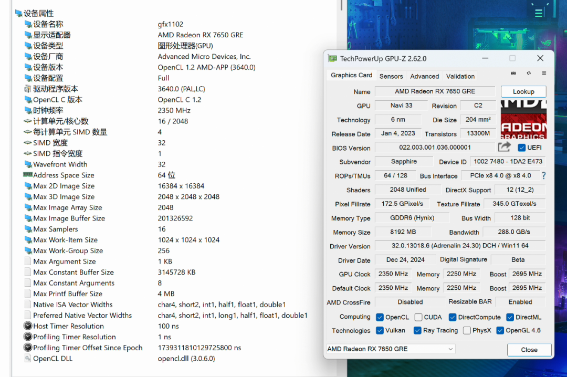Click the Close button in GPU-Z
This screenshot has height=377, width=567.
click(x=529, y=350)
